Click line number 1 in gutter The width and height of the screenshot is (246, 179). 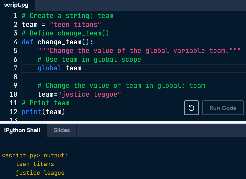15,16
